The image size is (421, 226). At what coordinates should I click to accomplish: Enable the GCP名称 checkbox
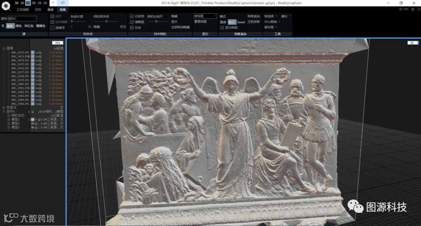point(52,22)
